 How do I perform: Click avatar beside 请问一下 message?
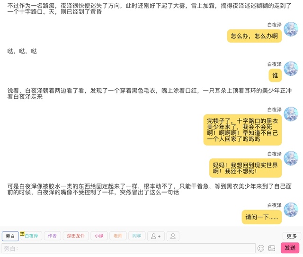tap(291, 210)
